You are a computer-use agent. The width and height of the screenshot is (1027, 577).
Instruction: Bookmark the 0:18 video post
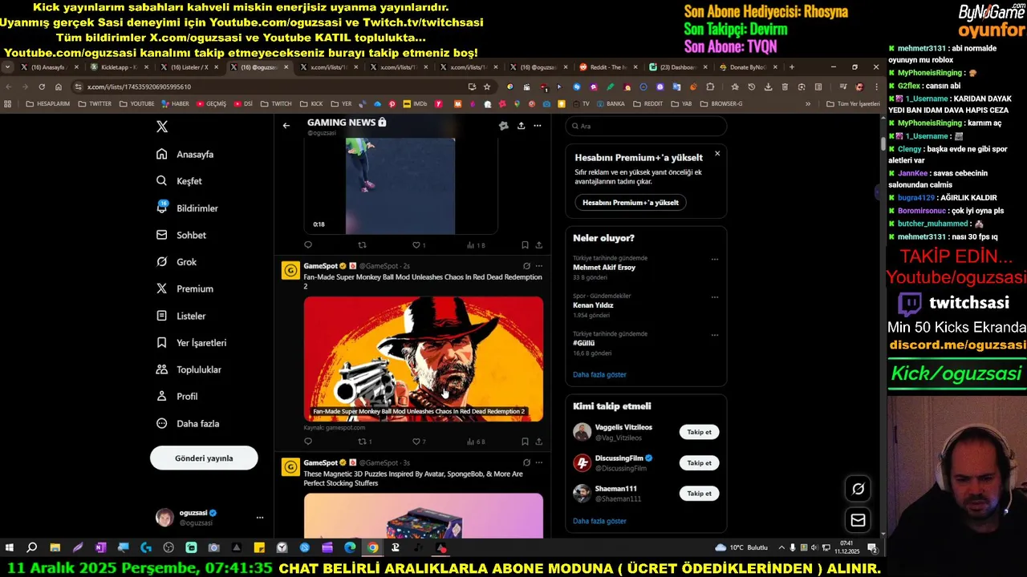[x=525, y=245]
